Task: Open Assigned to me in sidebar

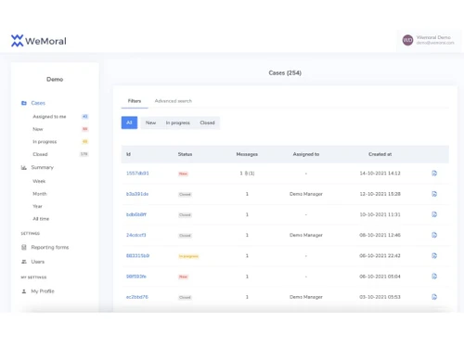Action: tap(49, 117)
